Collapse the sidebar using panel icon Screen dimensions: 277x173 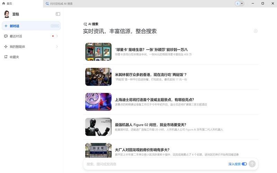(58, 14)
